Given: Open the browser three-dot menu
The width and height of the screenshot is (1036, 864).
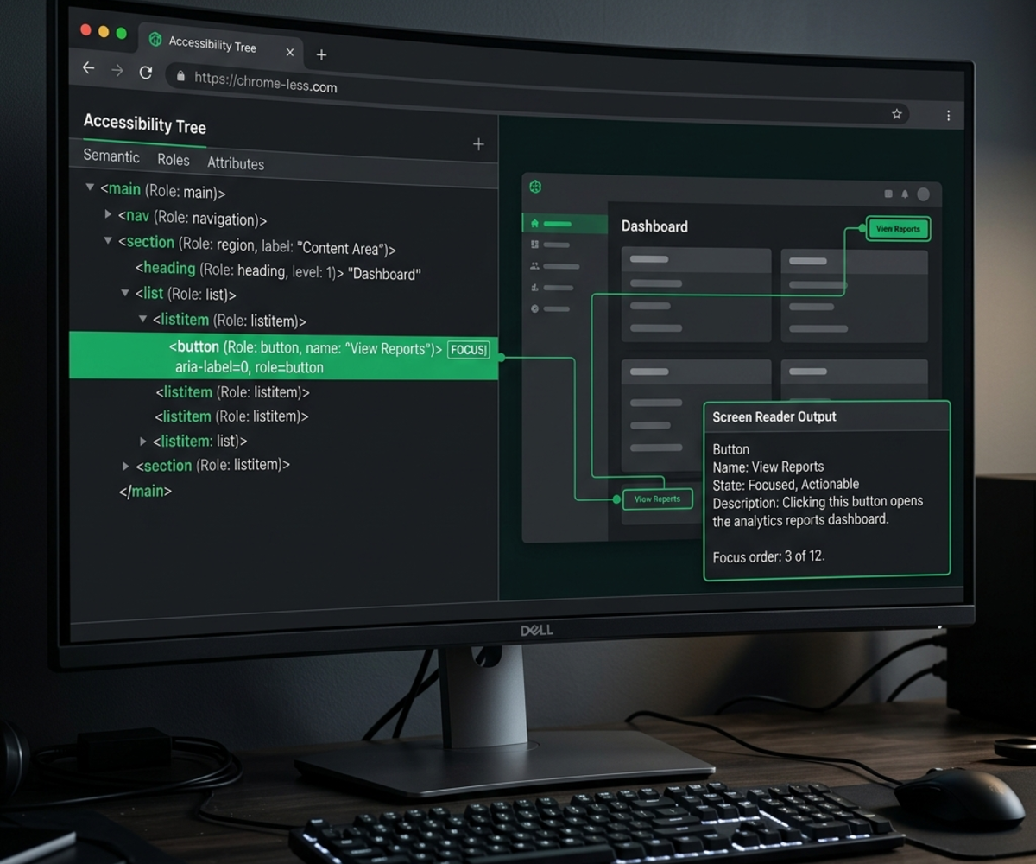Looking at the screenshot, I should (x=948, y=115).
